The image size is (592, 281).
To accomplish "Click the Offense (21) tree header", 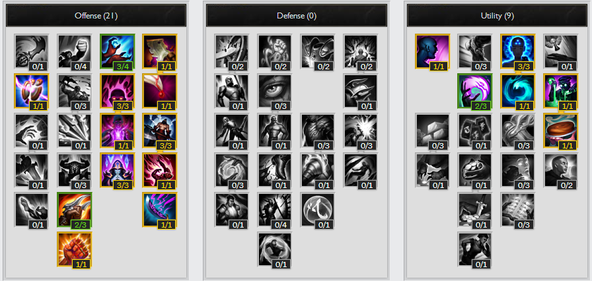I will click(x=96, y=15).
